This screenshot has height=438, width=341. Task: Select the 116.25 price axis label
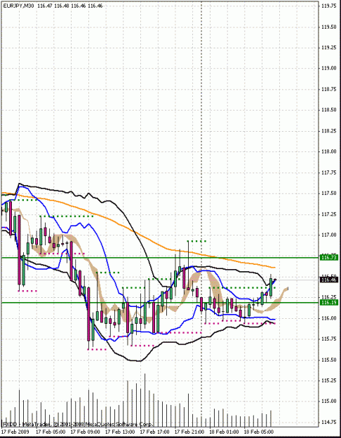click(328, 297)
